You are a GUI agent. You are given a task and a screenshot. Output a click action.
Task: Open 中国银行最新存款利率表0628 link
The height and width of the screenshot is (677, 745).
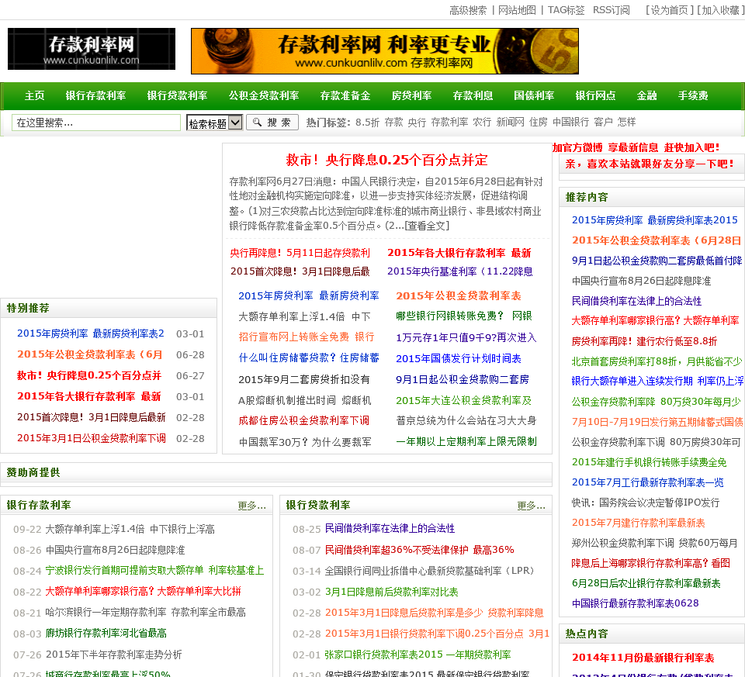pyautogui.click(x=636, y=603)
